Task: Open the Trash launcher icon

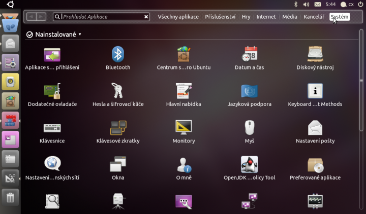Action: point(10,197)
